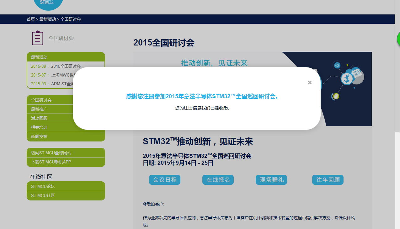Viewport: 400px width, 229px height.
Task: Click the 日期: 2015年9月14日 - 25日 line
Action: 178,163
